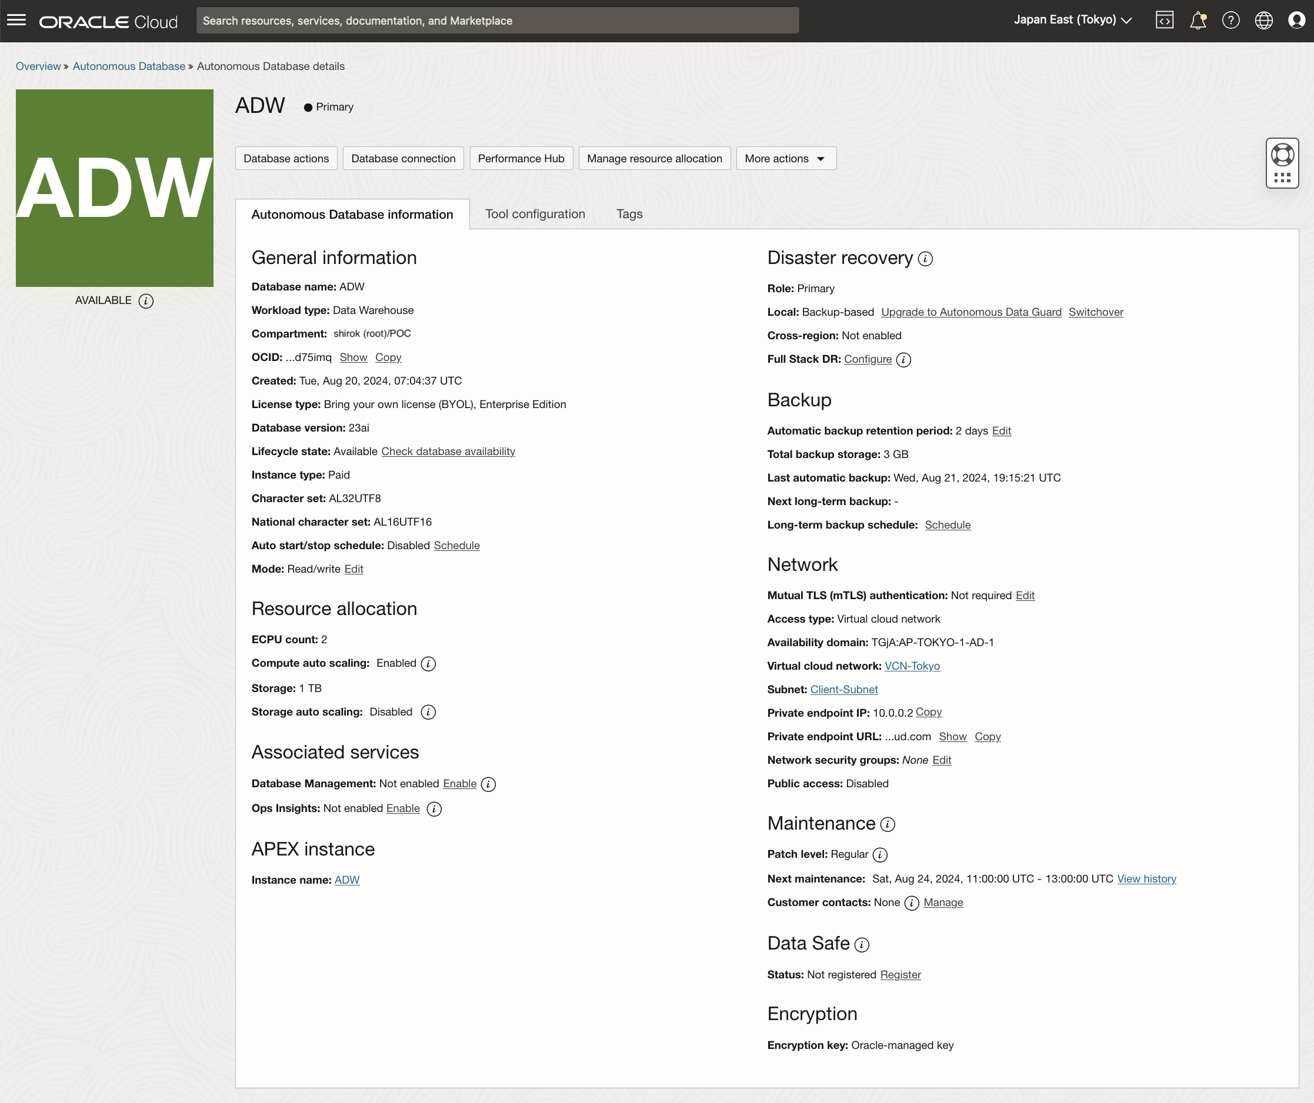Open the hamburger navigation menu

point(16,20)
